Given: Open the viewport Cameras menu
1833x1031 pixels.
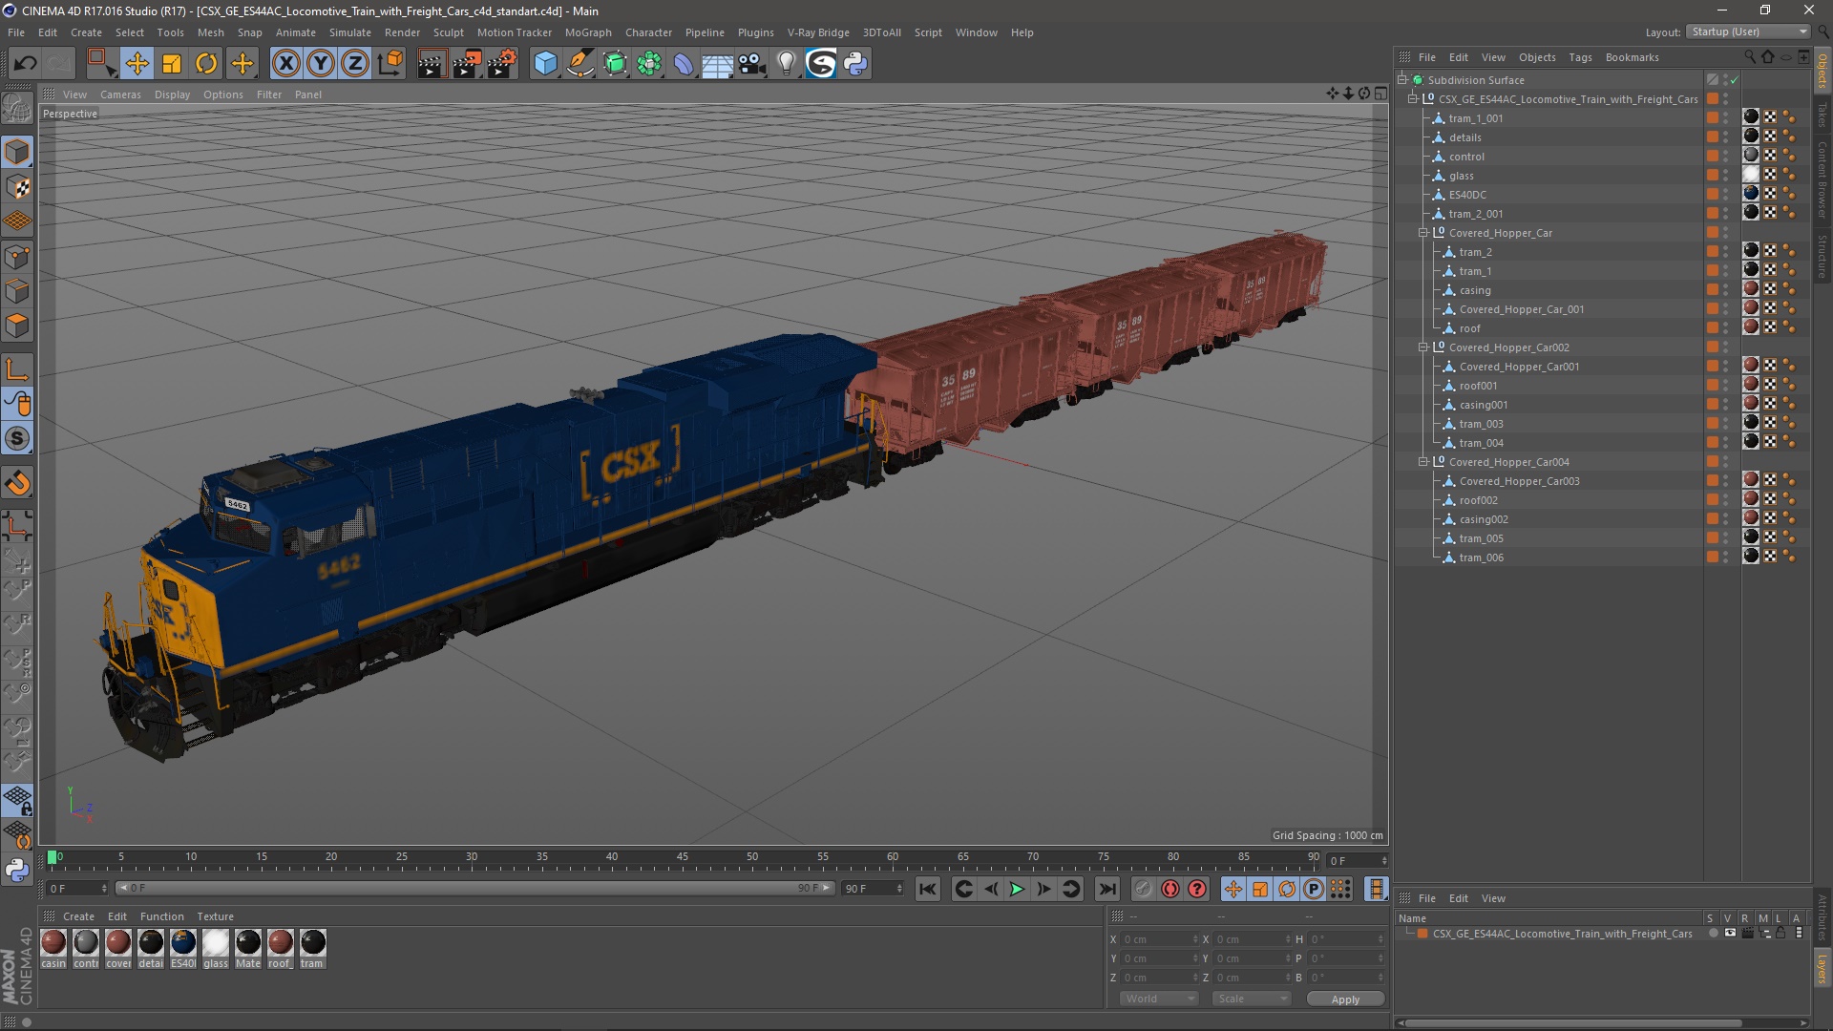Looking at the screenshot, I should (x=120, y=95).
